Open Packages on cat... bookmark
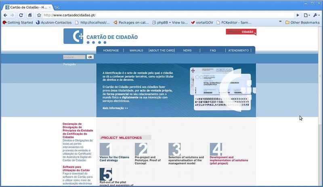Viewport: 323px width, 187px height. pos(131,23)
